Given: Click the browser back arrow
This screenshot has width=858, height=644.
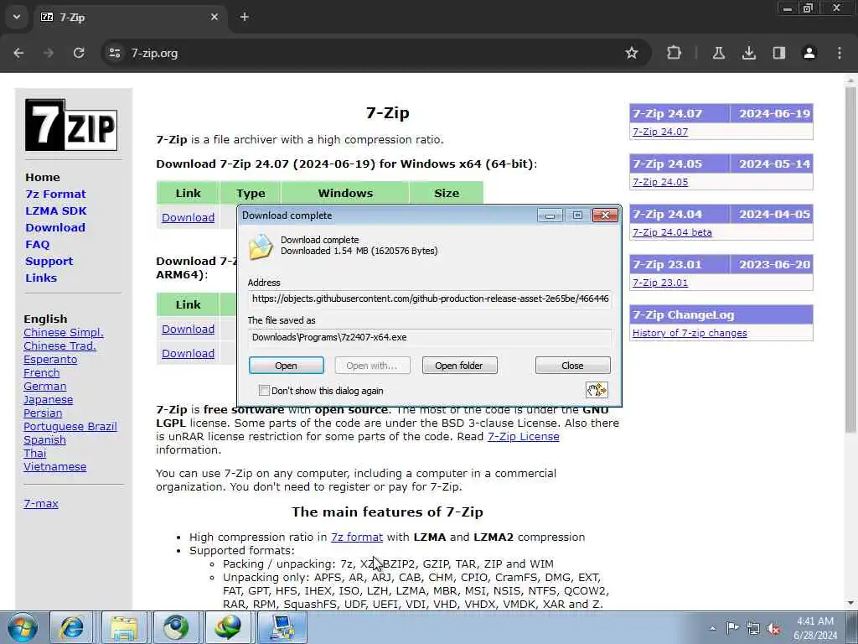Looking at the screenshot, I should pyautogui.click(x=18, y=53).
